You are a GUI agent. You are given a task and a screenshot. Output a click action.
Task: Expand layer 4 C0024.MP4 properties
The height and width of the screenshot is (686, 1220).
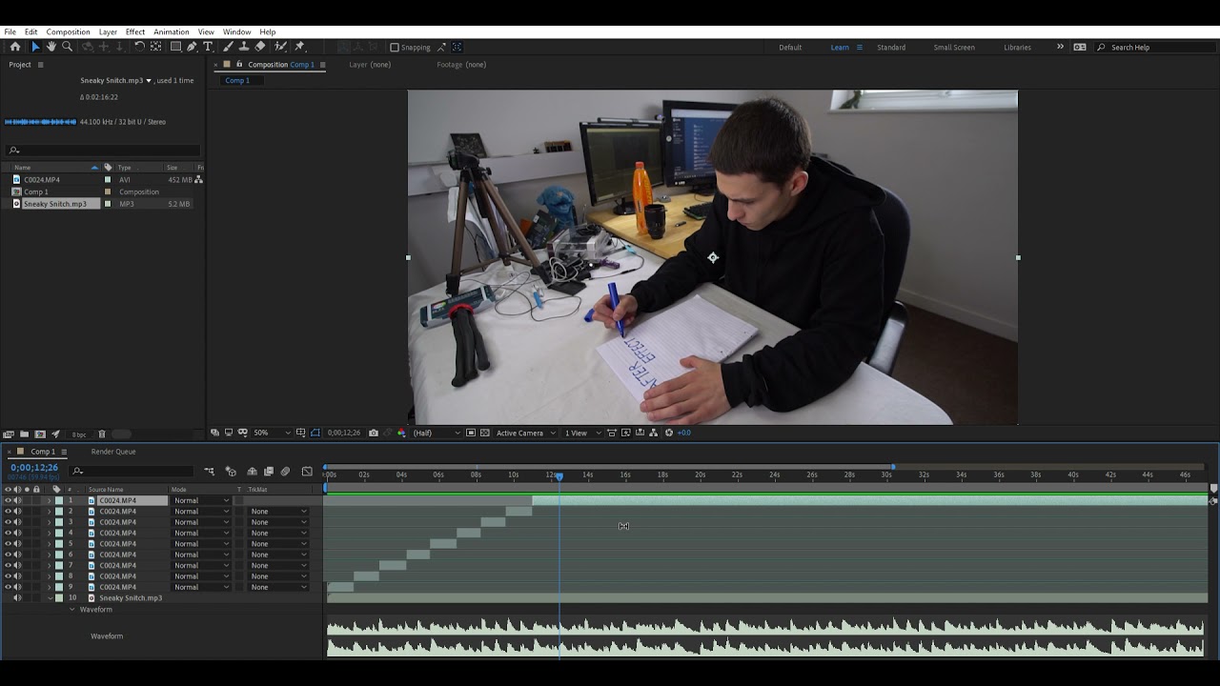(x=49, y=534)
